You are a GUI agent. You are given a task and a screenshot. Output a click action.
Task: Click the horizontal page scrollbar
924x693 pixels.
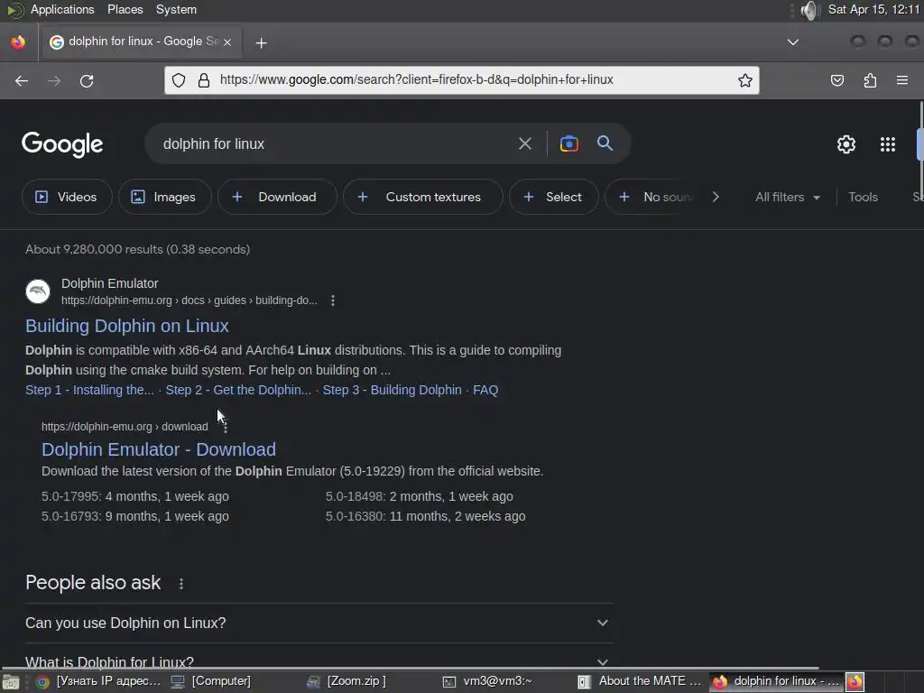click(x=410, y=669)
